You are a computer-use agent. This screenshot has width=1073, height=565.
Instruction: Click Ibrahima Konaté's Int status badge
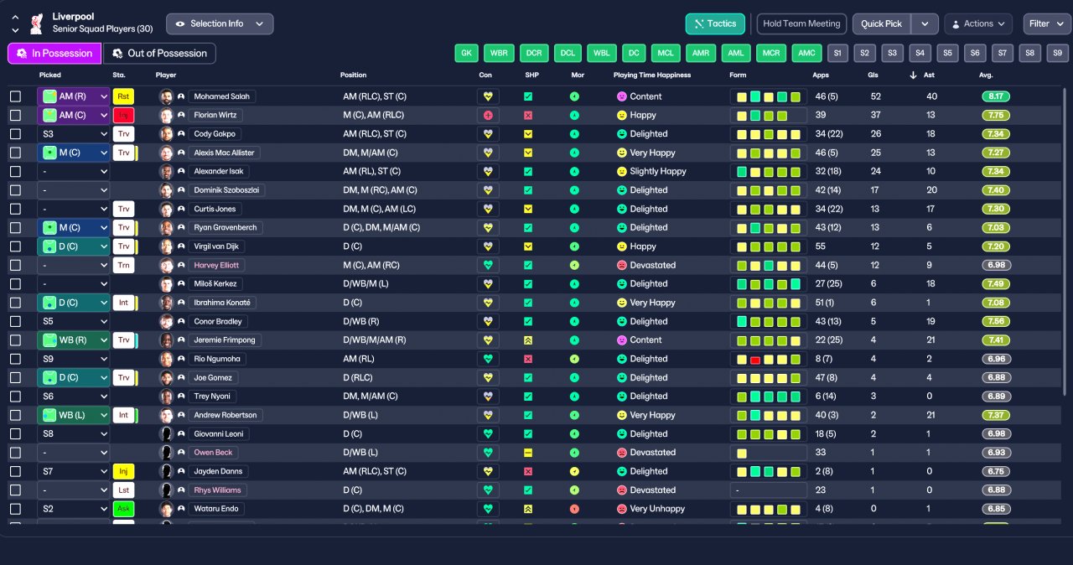pos(123,303)
